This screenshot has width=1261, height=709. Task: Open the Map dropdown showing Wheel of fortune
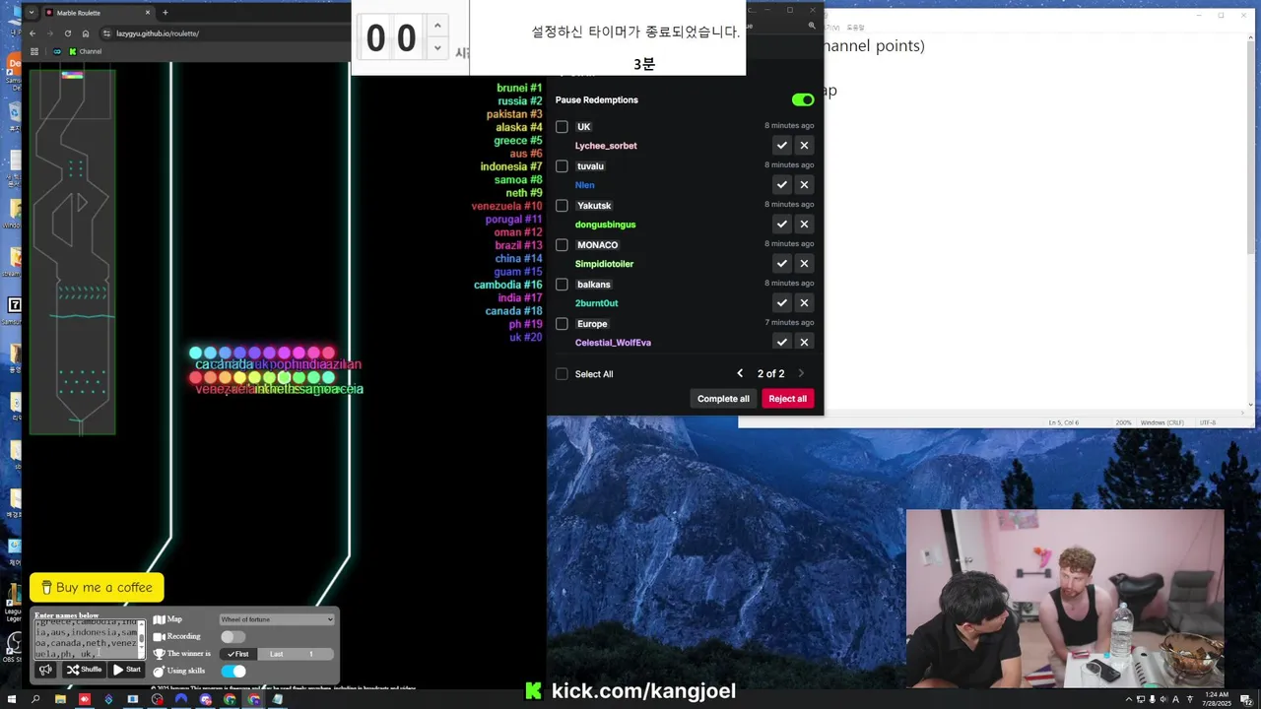(x=277, y=619)
